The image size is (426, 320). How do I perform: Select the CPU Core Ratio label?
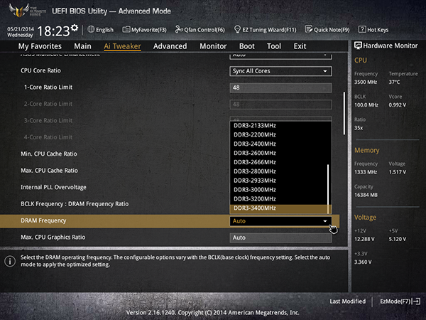40,70
